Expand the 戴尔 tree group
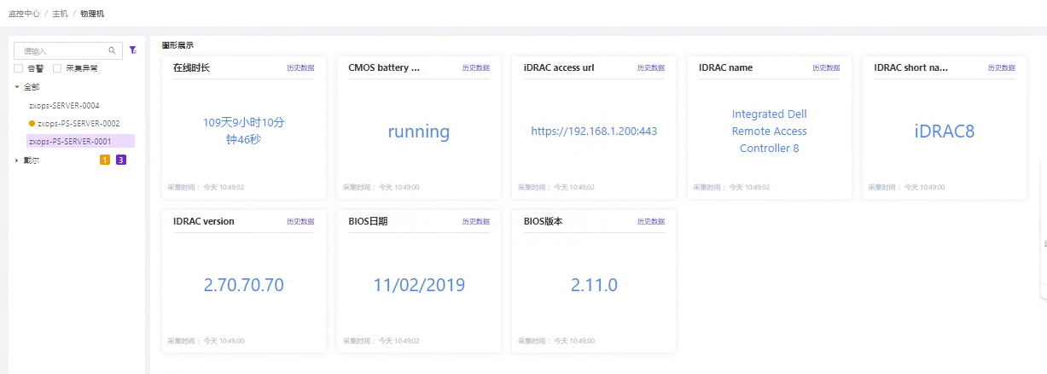 point(17,161)
